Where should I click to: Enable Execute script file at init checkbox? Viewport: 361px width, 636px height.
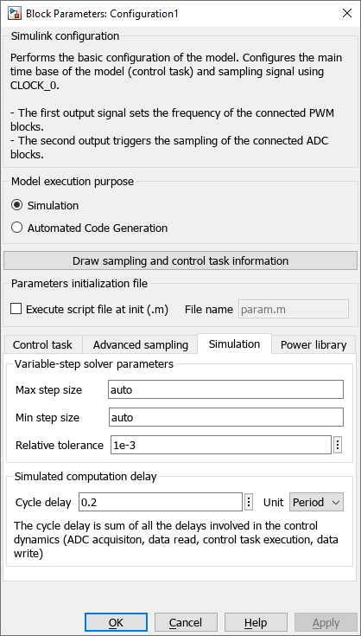[16, 309]
